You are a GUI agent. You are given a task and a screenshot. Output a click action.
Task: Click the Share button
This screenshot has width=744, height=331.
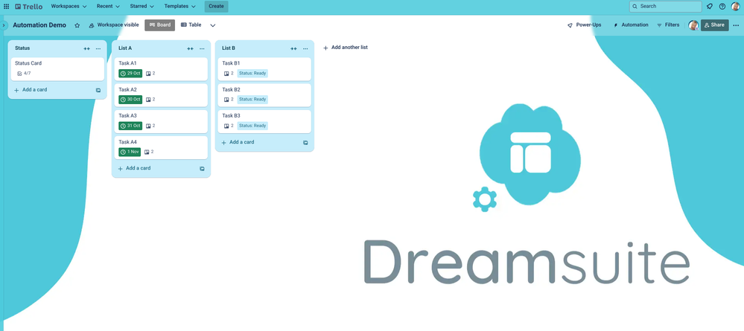click(x=714, y=25)
